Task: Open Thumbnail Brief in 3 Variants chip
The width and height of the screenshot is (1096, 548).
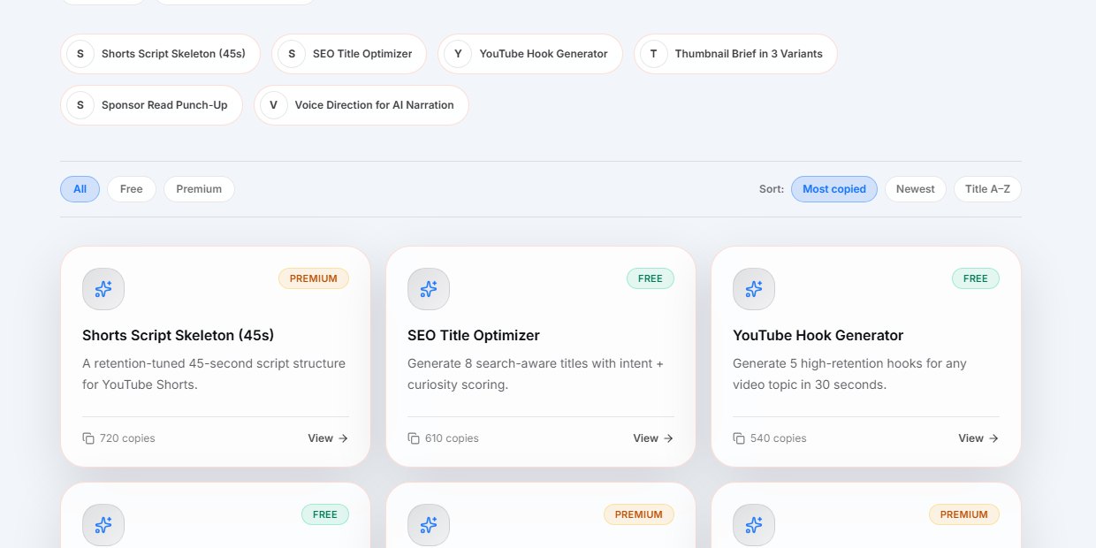Action: coord(735,54)
